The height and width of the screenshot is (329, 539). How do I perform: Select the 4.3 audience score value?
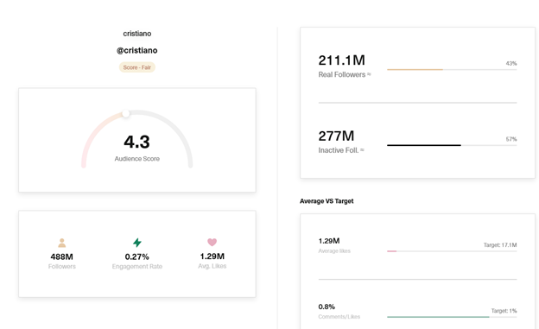(x=136, y=142)
